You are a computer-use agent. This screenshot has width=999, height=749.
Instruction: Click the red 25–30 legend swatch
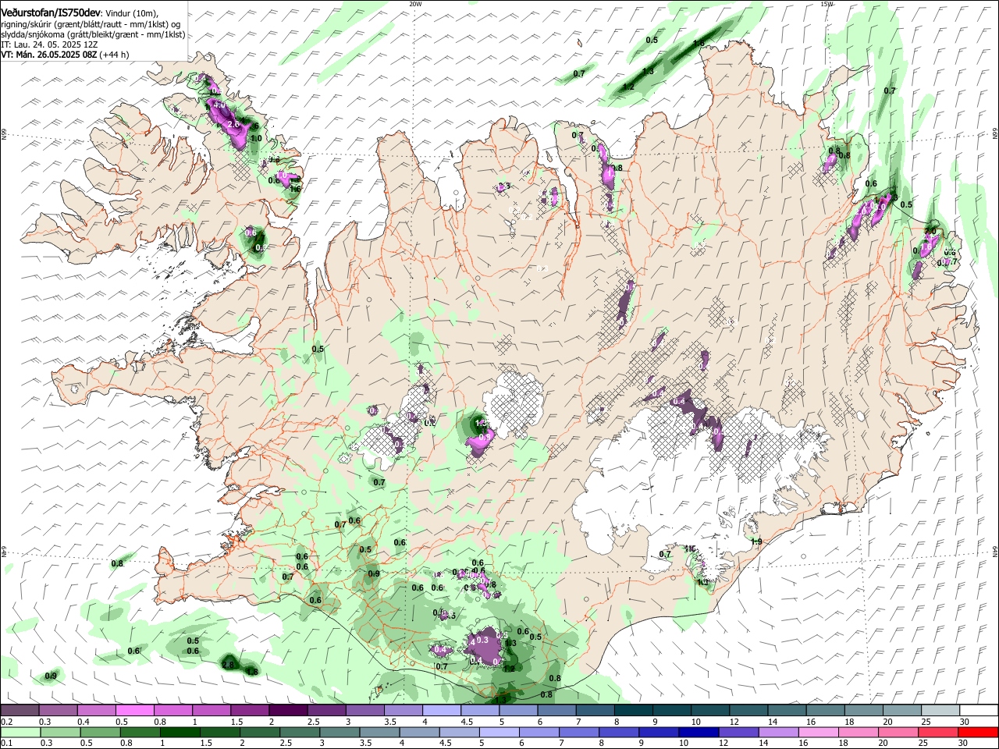pyautogui.click(x=939, y=732)
